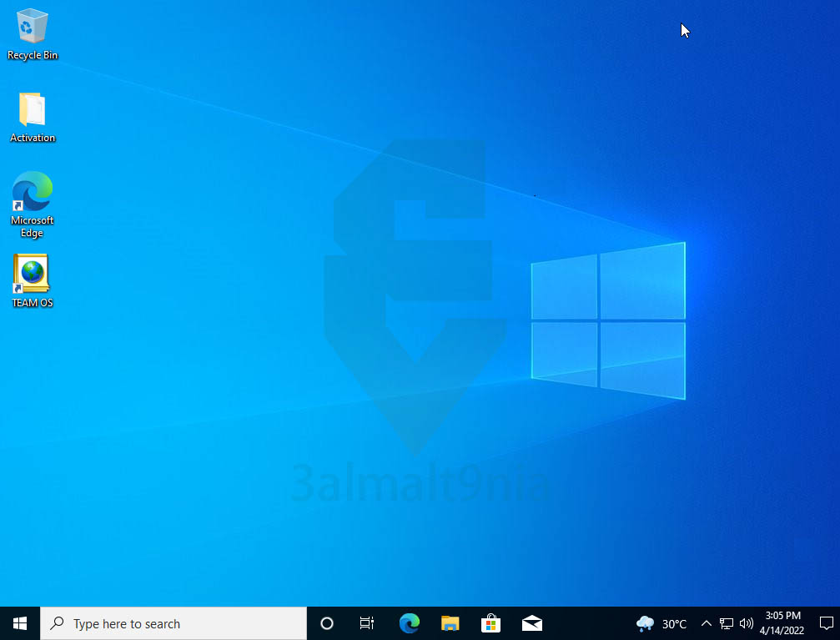Open the Mail app from taskbar
This screenshot has width=840, height=640.
532,623
